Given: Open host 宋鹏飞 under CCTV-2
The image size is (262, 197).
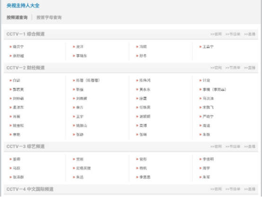Looking at the screenshot, I should pos(208,107).
